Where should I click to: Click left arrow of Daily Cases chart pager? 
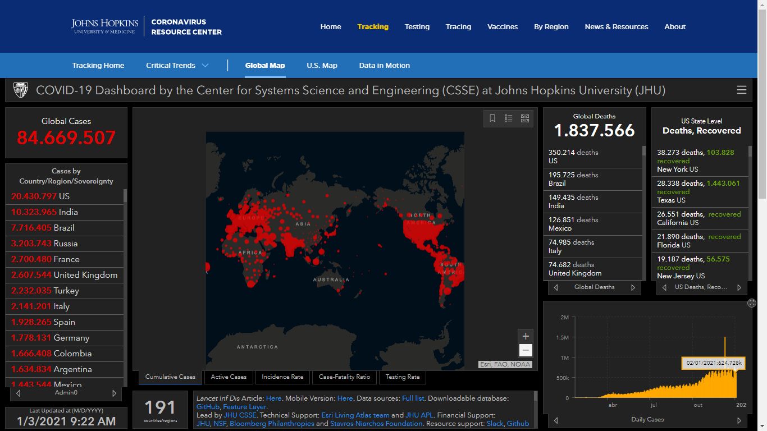pyautogui.click(x=556, y=420)
